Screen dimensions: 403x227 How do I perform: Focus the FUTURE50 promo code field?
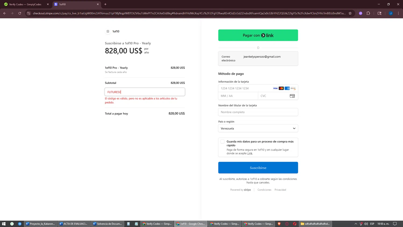coord(145,92)
